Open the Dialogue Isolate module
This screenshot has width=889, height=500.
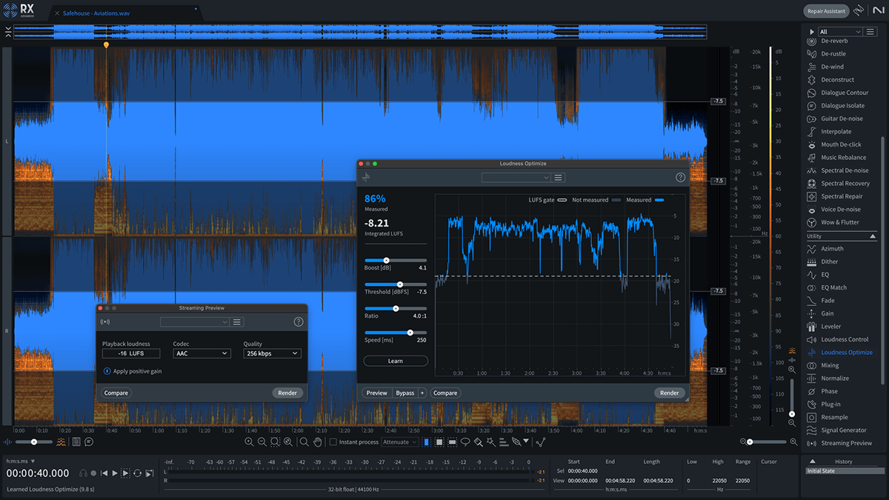842,106
